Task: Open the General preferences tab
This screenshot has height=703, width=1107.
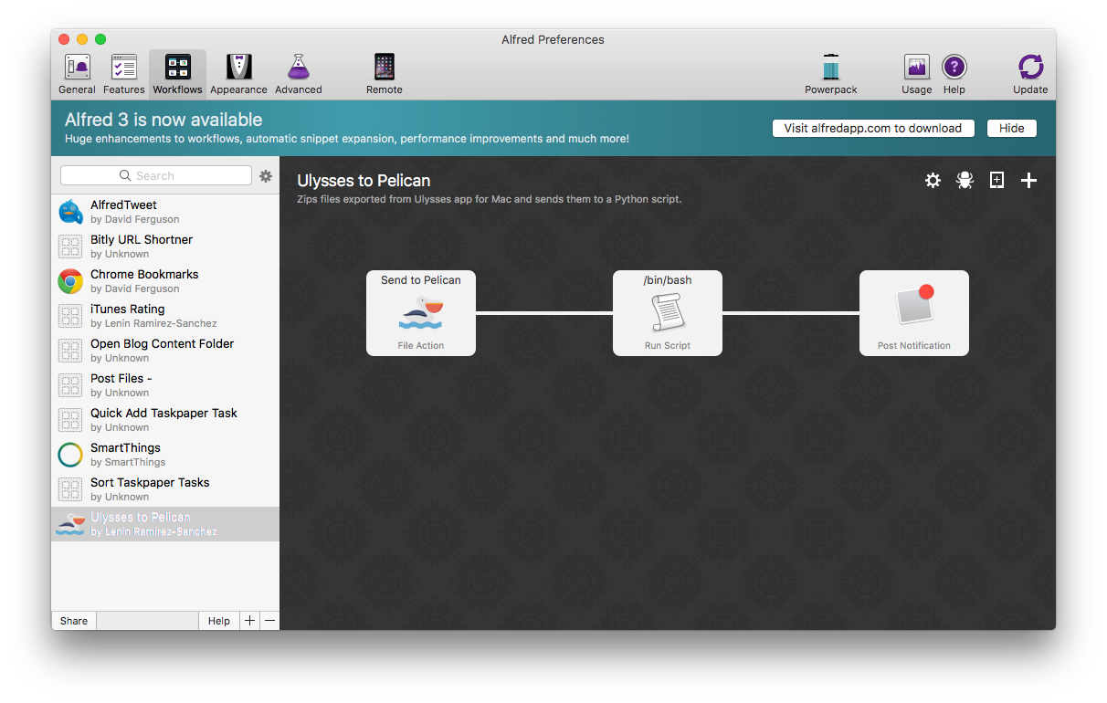Action: (x=77, y=74)
